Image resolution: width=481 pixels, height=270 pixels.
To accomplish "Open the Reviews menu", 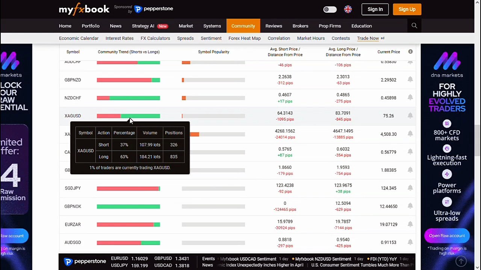I will click(x=274, y=26).
